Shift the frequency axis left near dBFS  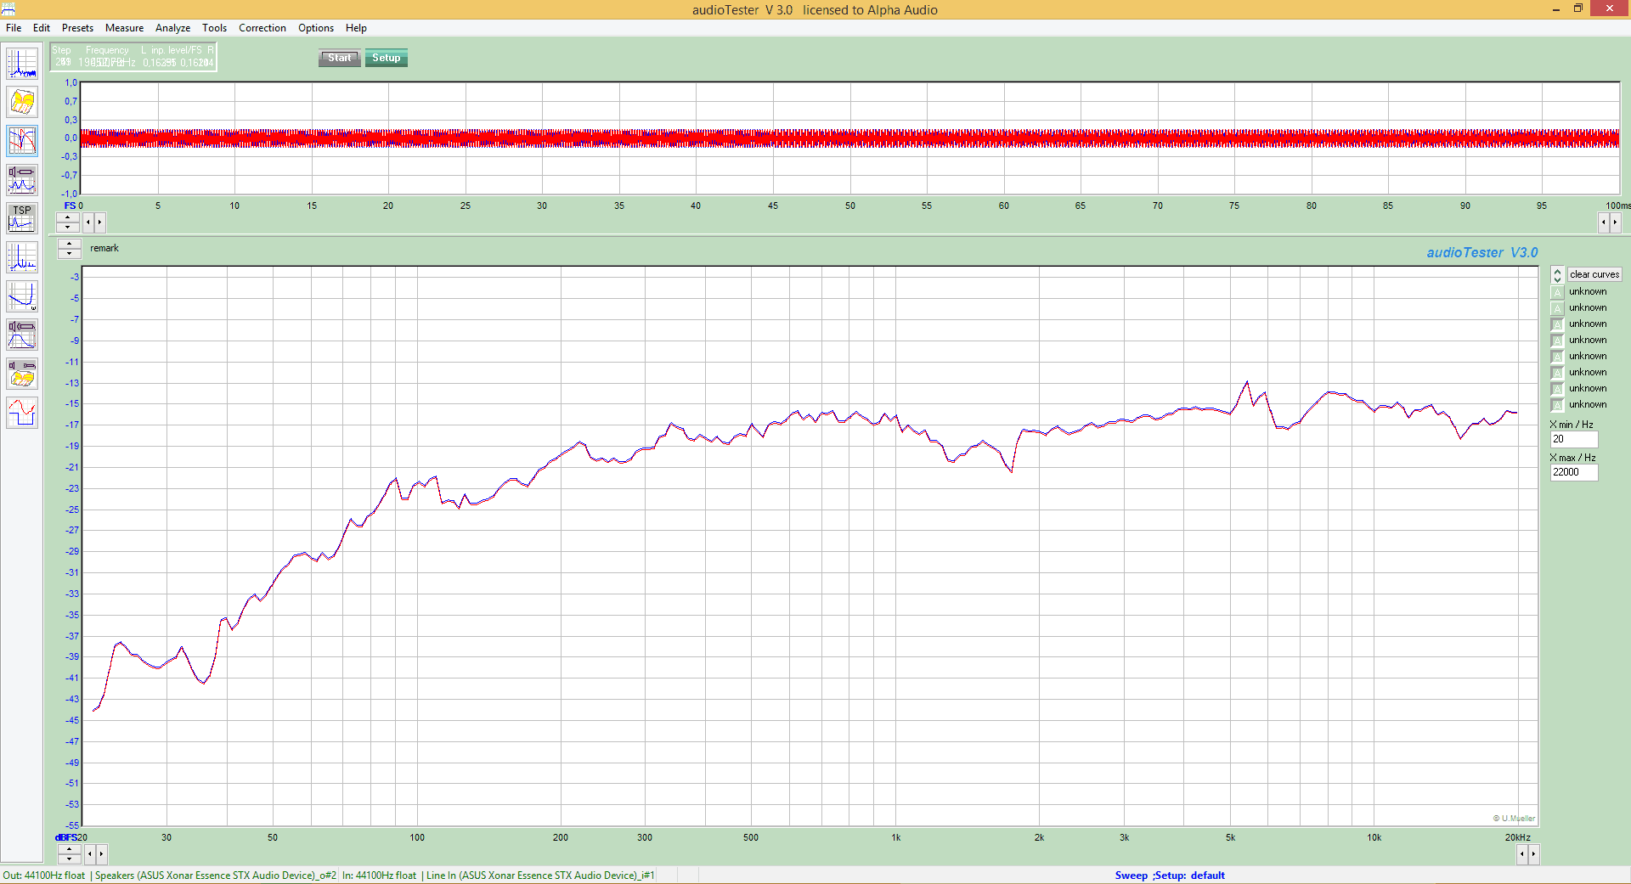(x=90, y=853)
